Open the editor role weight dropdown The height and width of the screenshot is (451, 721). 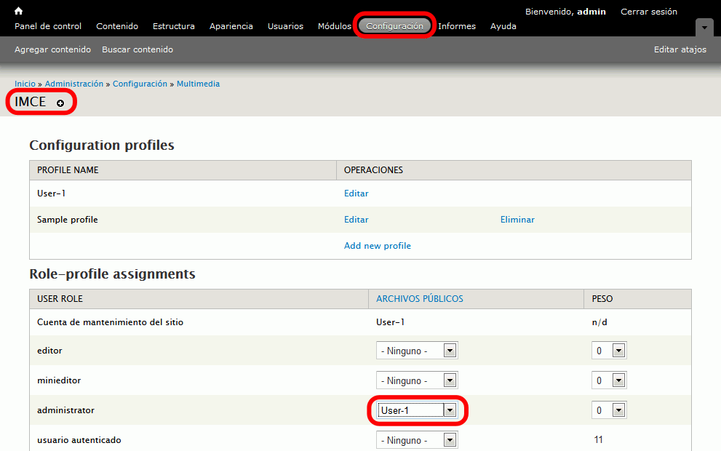[609, 351]
